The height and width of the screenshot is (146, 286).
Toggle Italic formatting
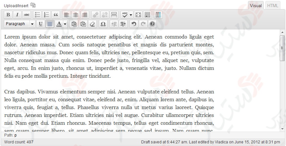pyautogui.click(x=17, y=15)
